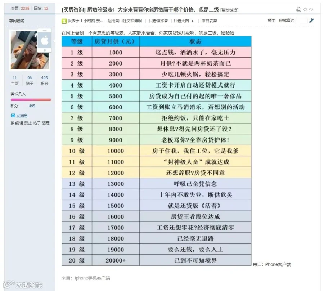
Task: Click the 495 积分 count in stats row
Action: click(x=44, y=80)
